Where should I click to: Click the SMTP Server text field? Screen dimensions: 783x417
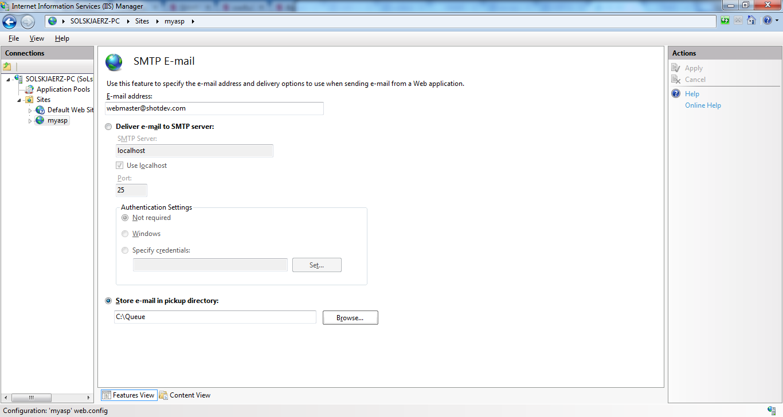pyautogui.click(x=194, y=151)
